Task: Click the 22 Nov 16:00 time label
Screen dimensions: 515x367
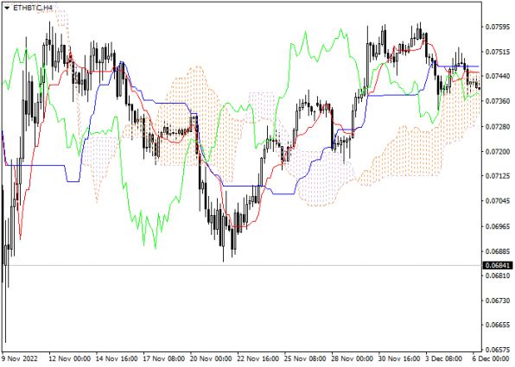Action: tap(258, 358)
